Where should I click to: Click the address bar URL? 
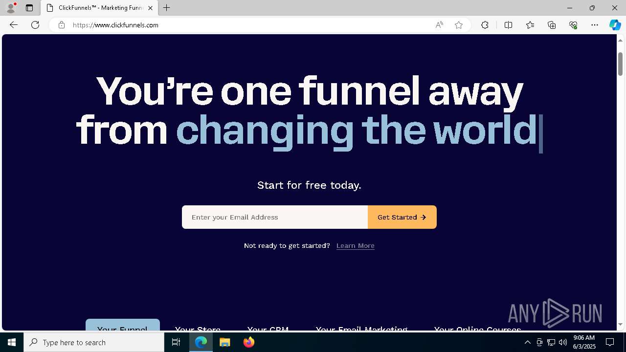115,25
